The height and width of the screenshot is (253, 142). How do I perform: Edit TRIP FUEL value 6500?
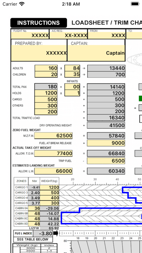106,161
